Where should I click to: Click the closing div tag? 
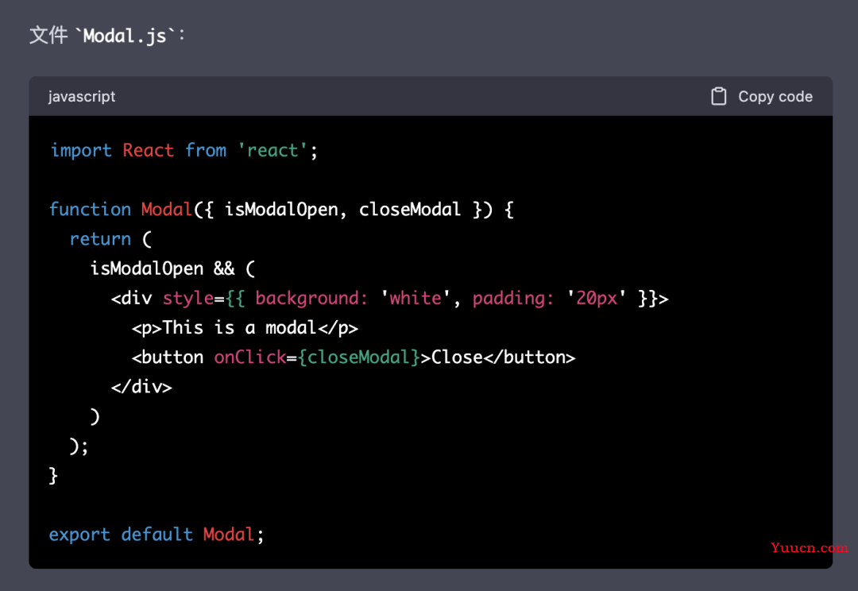click(141, 387)
